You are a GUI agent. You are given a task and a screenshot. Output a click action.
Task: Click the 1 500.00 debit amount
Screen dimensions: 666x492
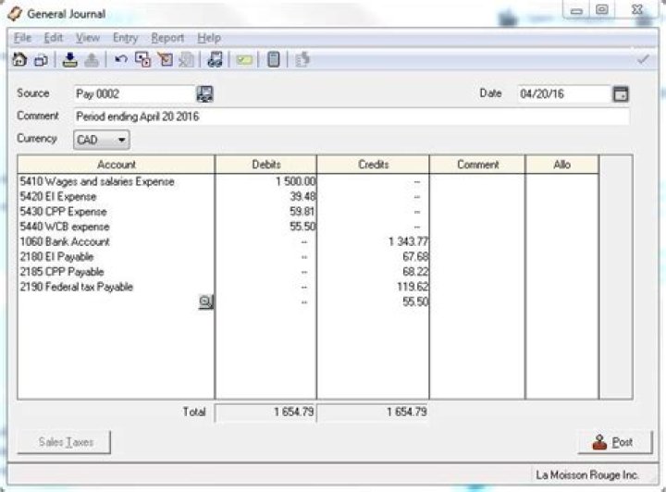coord(296,181)
